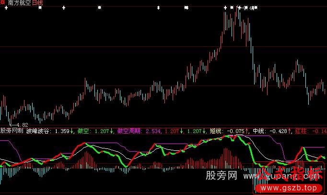Click the down arrow after 波峰波谷 value 1.359
This screenshot has width=327, height=195.
(73, 130)
